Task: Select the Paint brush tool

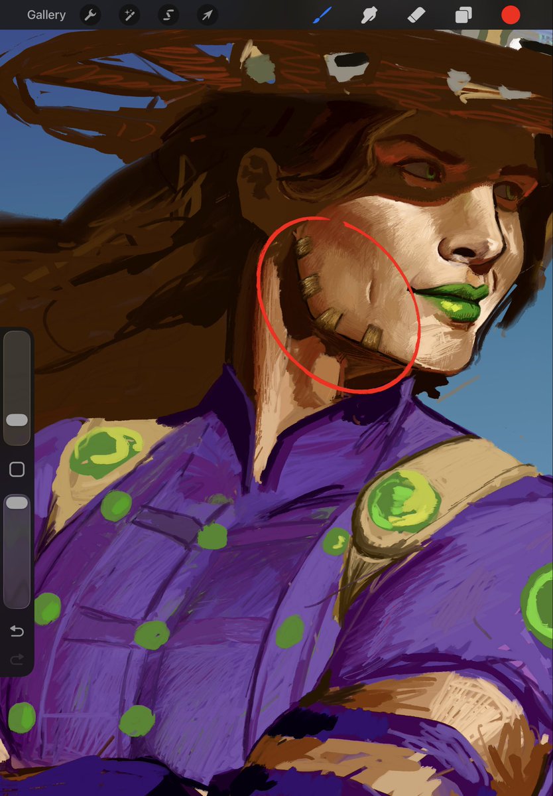Action: 322,15
